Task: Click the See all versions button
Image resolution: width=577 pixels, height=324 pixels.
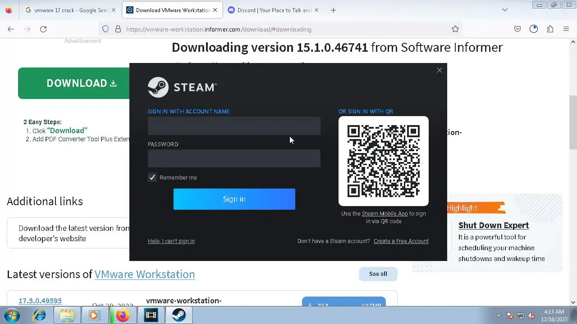Action: tap(378, 274)
